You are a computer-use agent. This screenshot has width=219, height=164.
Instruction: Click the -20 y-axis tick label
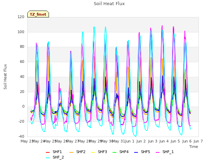21,122
